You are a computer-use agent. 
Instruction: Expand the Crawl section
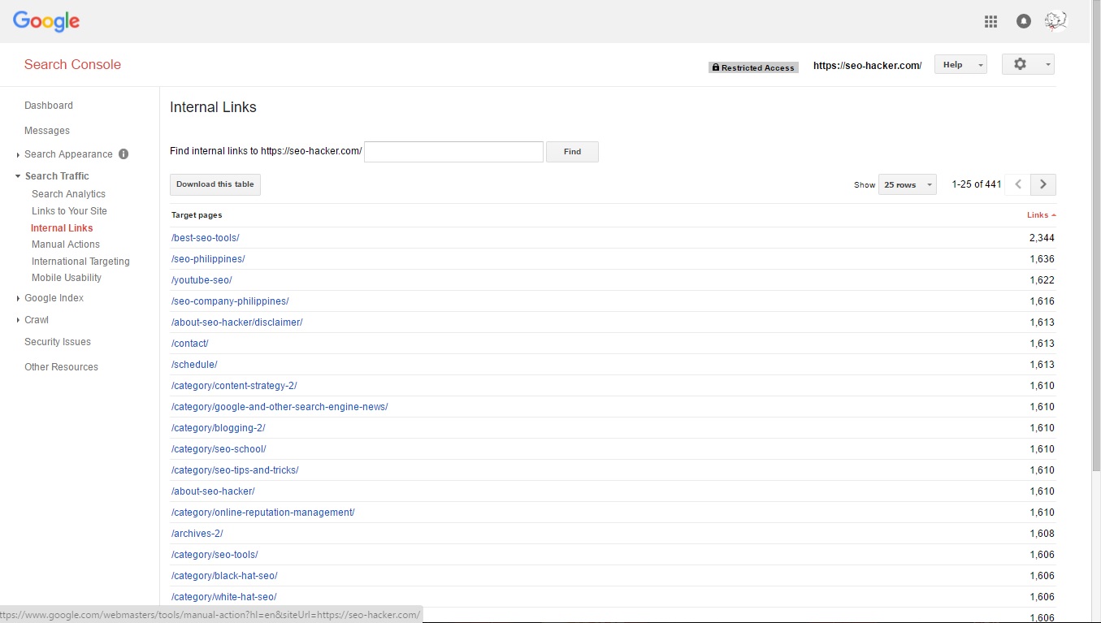37,320
